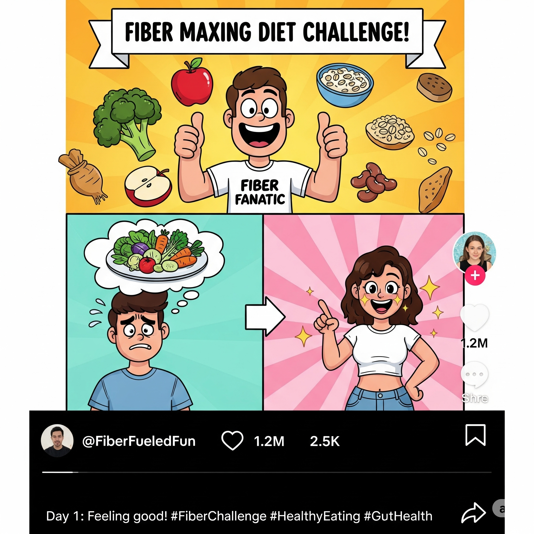
Task: Click the 1.2M like count in the bottom bar
Action: [x=269, y=441]
